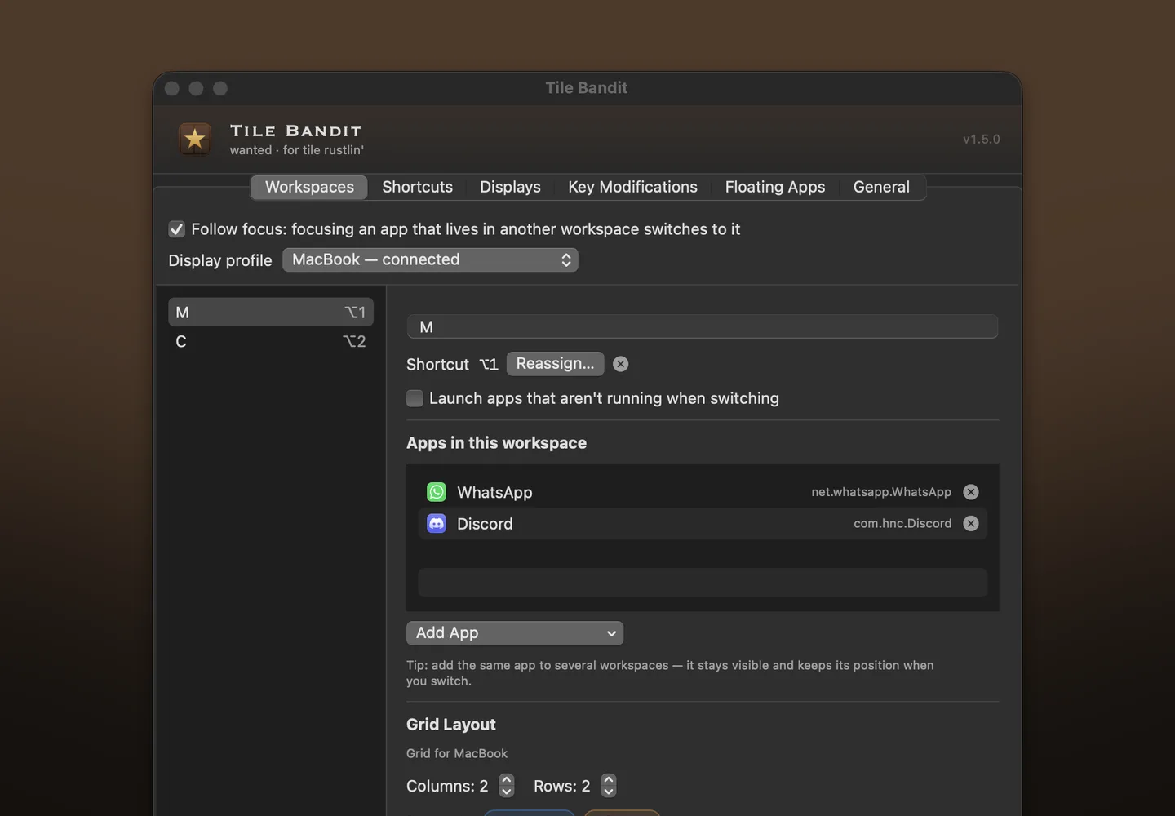The height and width of the screenshot is (816, 1175).
Task: Open the Add App dropdown
Action: point(515,633)
